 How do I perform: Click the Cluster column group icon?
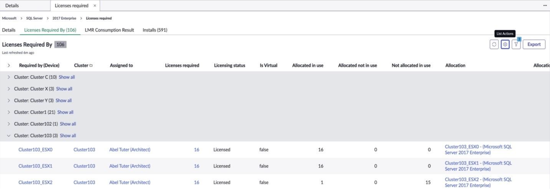pos(91,66)
